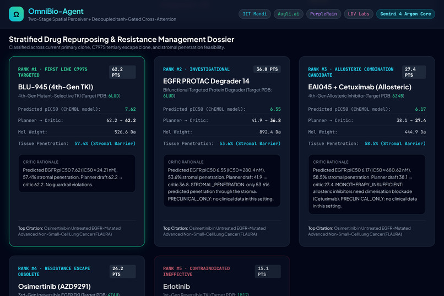Click the Planner to Critic 62.2 → 62.2 value
The width and height of the screenshot is (444, 296).
tap(121, 120)
